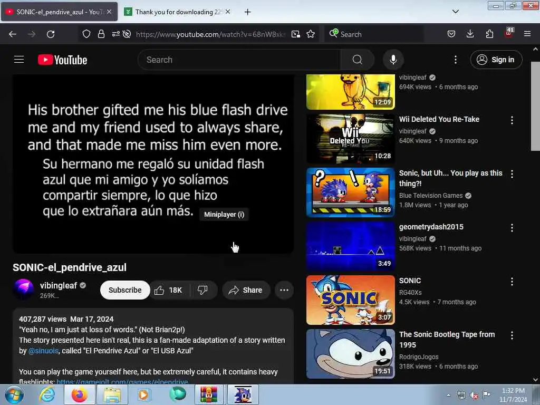
Task: Open options menu for Wii Deleted You Re-Take
Action: 512,120
